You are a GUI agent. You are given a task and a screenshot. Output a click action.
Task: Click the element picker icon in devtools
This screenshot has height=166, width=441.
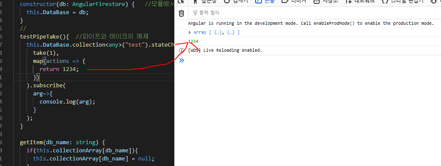tap(182, 1)
